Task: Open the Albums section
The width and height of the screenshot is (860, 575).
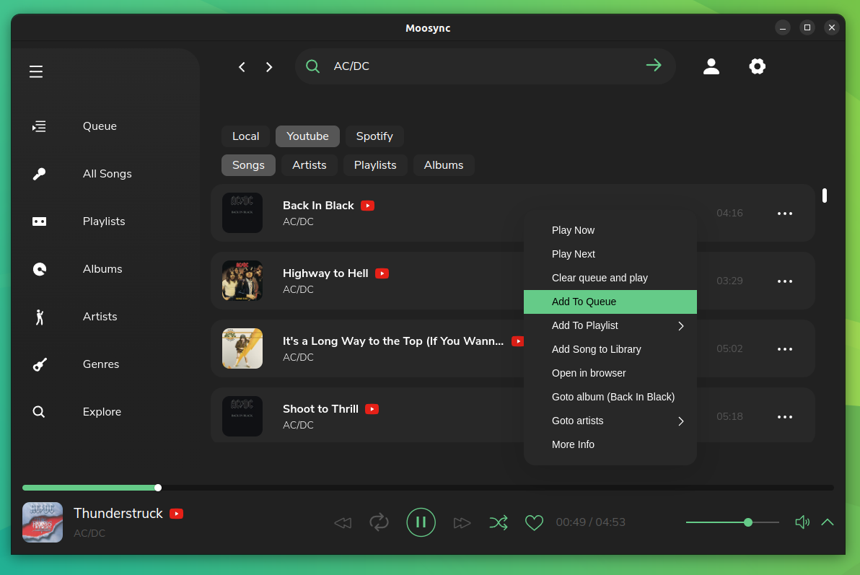Action: [39, 268]
